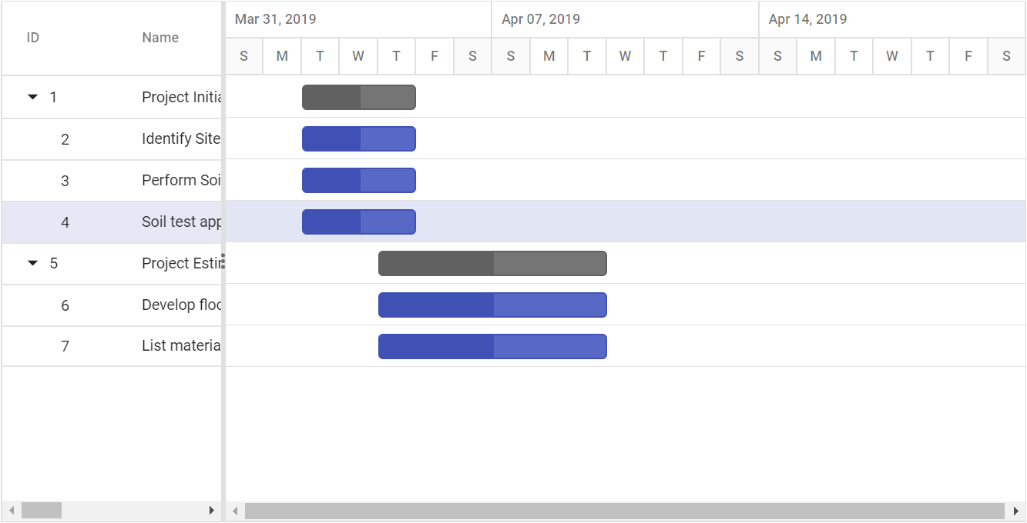The image size is (1027, 523).
Task: Click left arrow of grid scrollbar
Action: (x=12, y=511)
